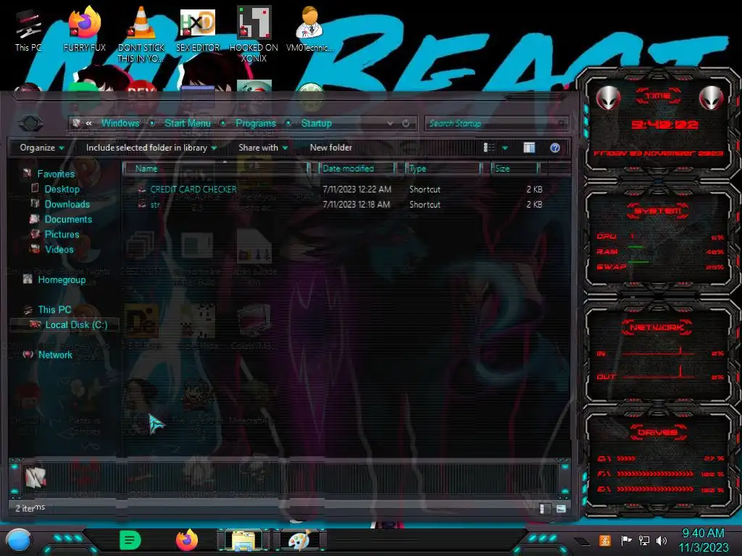Click the refresh button in the address bar
Screen dimensions: 742x556
[406, 123]
